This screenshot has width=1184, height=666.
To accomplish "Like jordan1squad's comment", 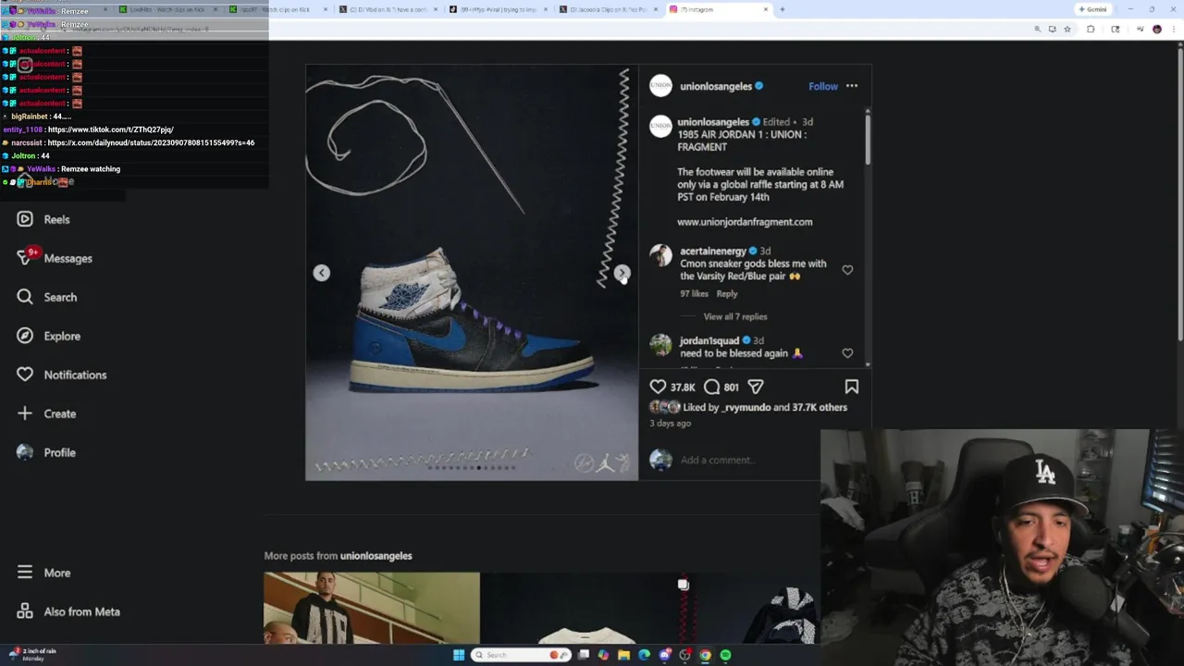I will tap(847, 352).
